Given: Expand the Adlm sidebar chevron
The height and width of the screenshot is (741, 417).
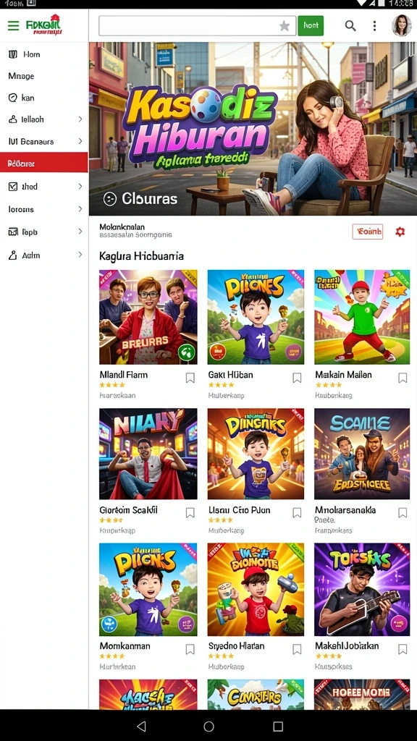Looking at the screenshot, I should (x=80, y=255).
